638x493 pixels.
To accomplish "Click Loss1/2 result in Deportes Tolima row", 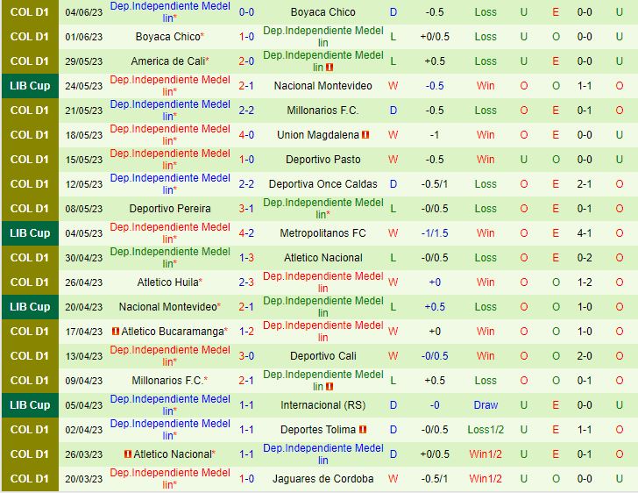I will click(x=486, y=430).
